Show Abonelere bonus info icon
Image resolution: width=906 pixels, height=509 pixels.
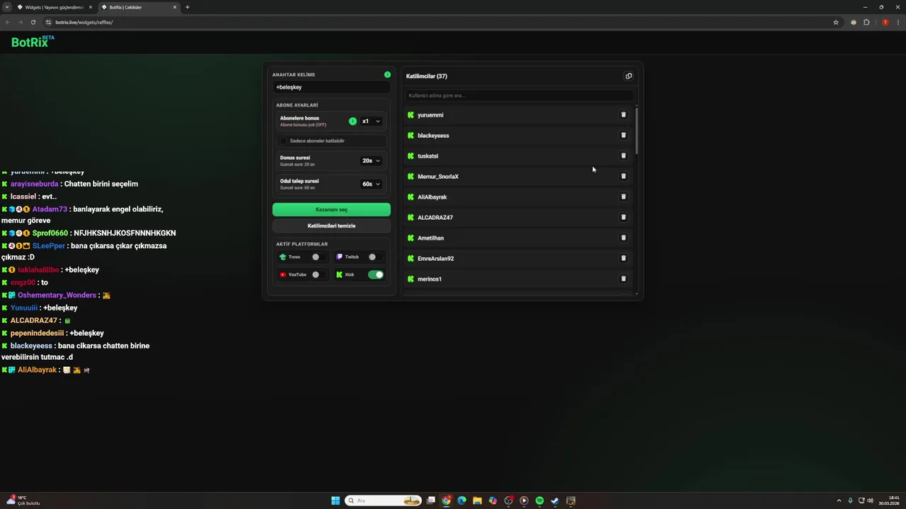[352, 121]
